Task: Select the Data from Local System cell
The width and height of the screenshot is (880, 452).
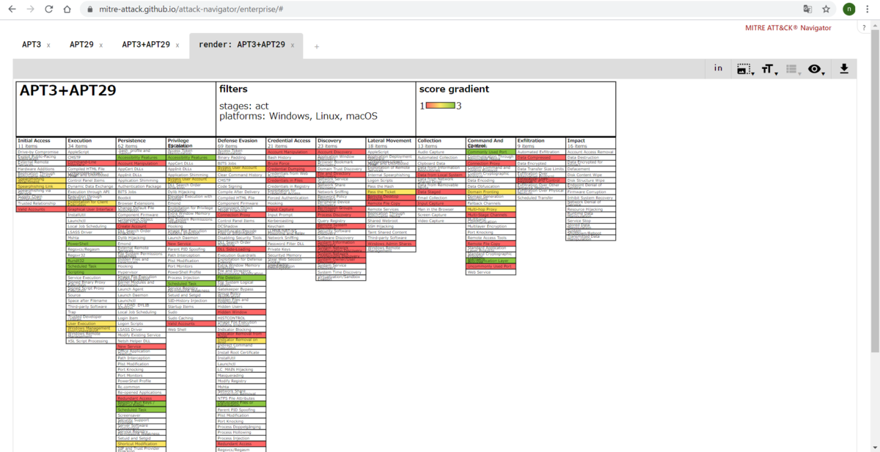Action: (x=441, y=175)
